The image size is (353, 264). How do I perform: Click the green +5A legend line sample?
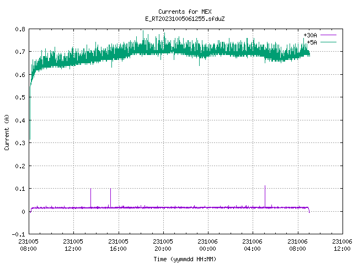(328, 42)
